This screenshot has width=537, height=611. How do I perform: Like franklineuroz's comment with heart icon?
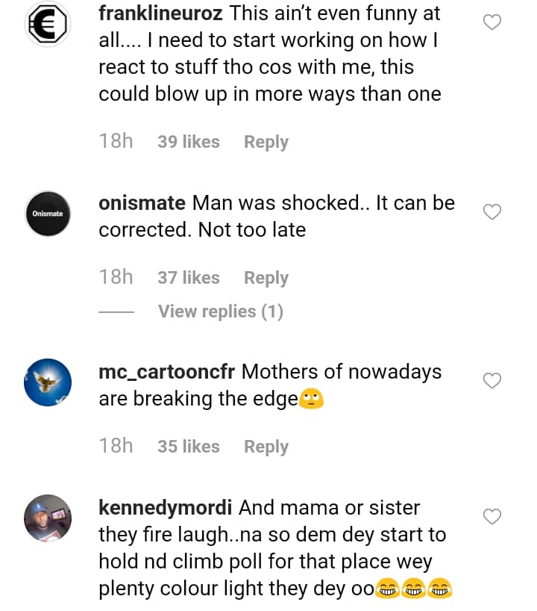[x=492, y=23]
